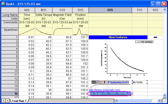Click the cell with value 38.9
The width and height of the screenshot is (168, 104).
[x=43, y=94]
